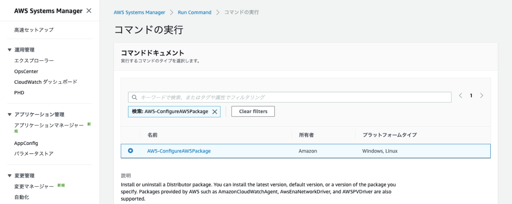Viewport: 512px width, 204px height.
Task: Open 変更マネージャー in sidebar
Action: coord(34,186)
